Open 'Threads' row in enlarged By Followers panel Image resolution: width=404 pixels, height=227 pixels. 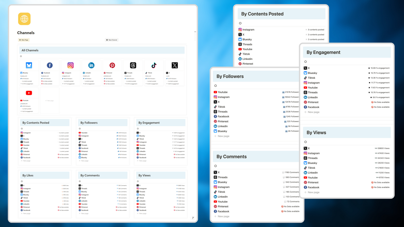[256, 112]
